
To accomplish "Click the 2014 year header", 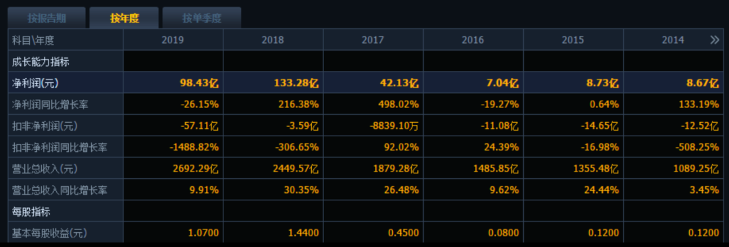I will (x=673, y=40).
